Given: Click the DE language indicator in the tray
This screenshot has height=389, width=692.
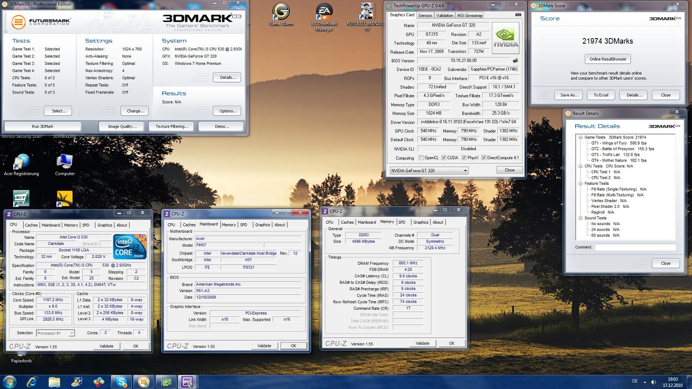Looking at the screenshot, I should pyautogui.click(x=635, y=381).
